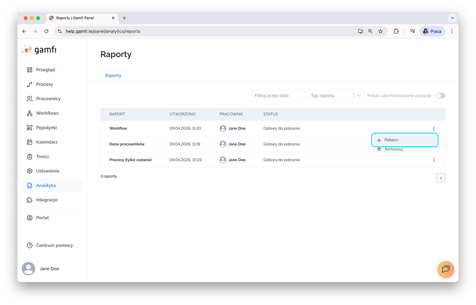476x305 pixels.
Task: Expand the Typ raportu dropdown
Action: pyautogui.click(x=359, y=96)
